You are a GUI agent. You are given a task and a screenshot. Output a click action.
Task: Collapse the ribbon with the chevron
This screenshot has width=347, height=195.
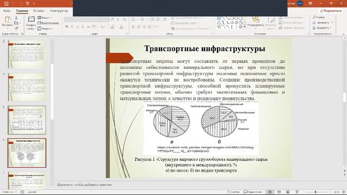344,34
